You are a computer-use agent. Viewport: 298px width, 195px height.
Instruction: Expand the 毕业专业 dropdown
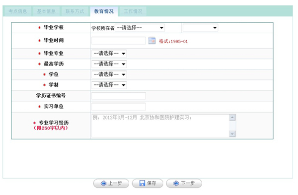(109, 54)
